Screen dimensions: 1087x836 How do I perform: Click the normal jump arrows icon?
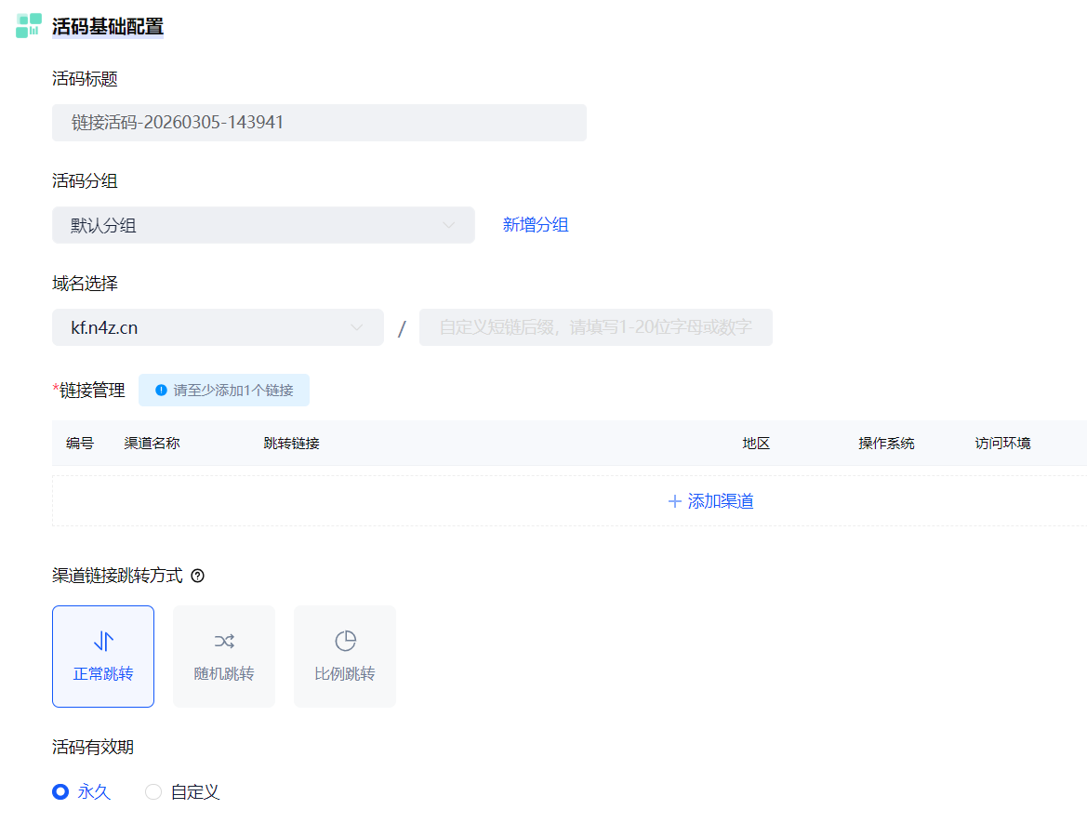click(x=103, y=641)
